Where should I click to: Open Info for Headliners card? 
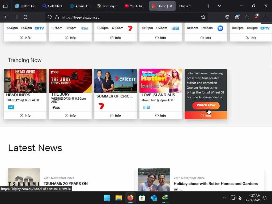point(25,116)
